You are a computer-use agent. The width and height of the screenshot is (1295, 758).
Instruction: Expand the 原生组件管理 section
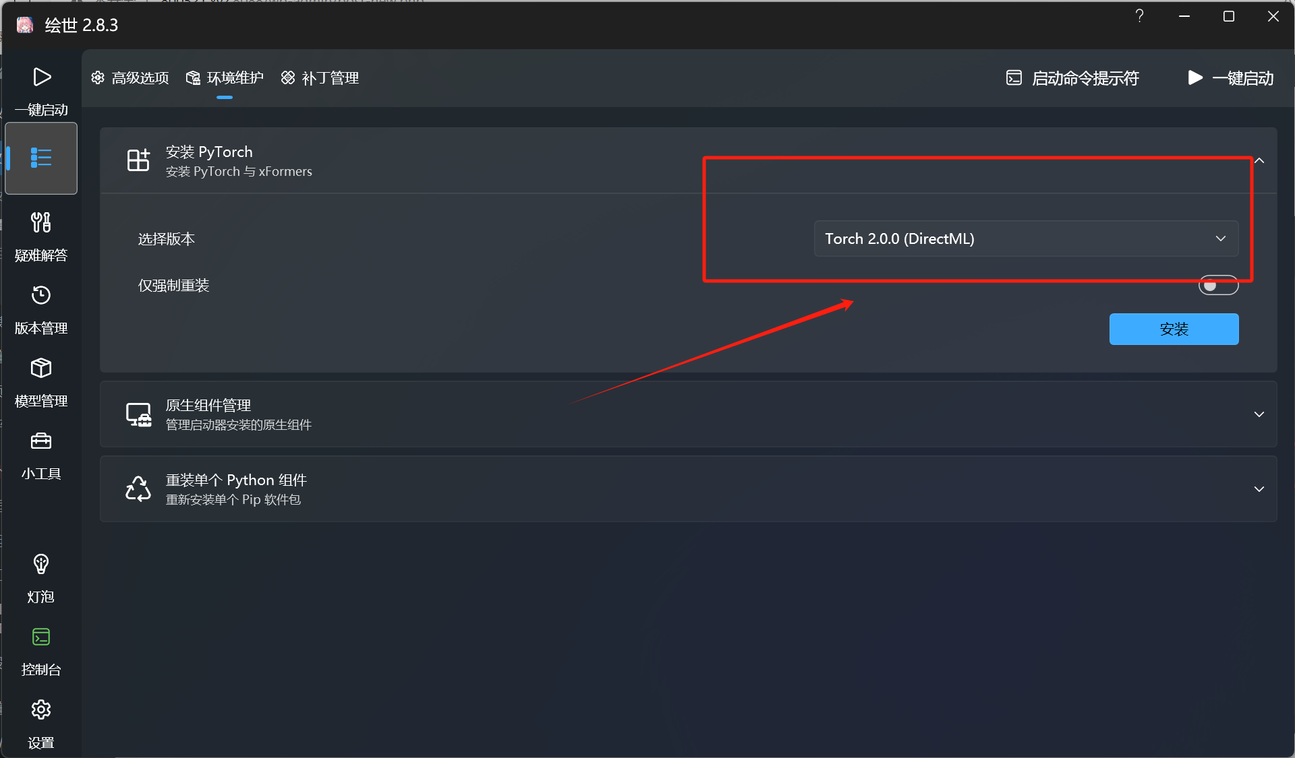coord(1259,414)
